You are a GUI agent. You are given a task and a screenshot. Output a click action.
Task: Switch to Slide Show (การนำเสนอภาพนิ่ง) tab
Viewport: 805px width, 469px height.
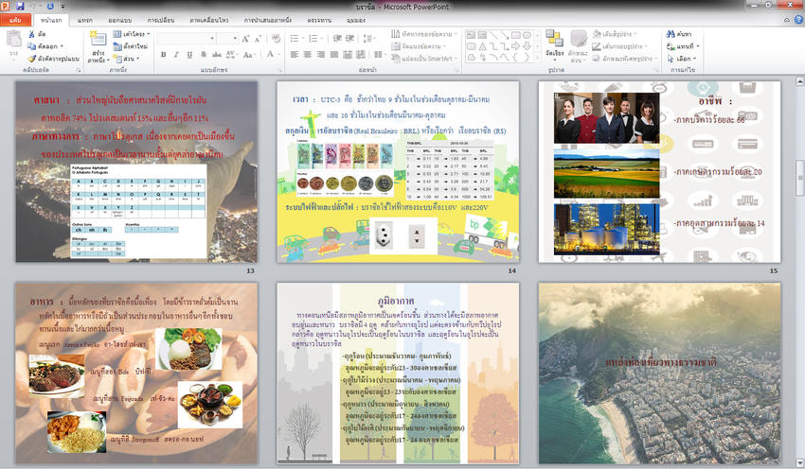click(267, 20)
